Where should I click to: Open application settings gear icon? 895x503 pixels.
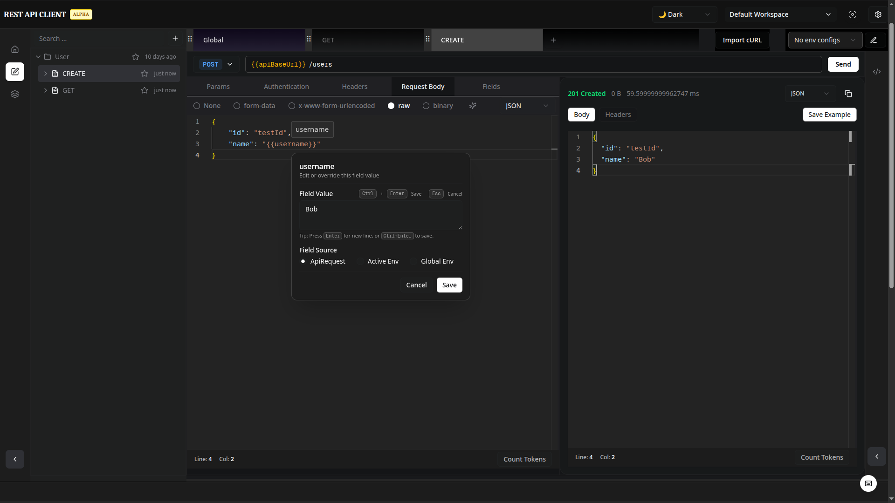[878, 14]
